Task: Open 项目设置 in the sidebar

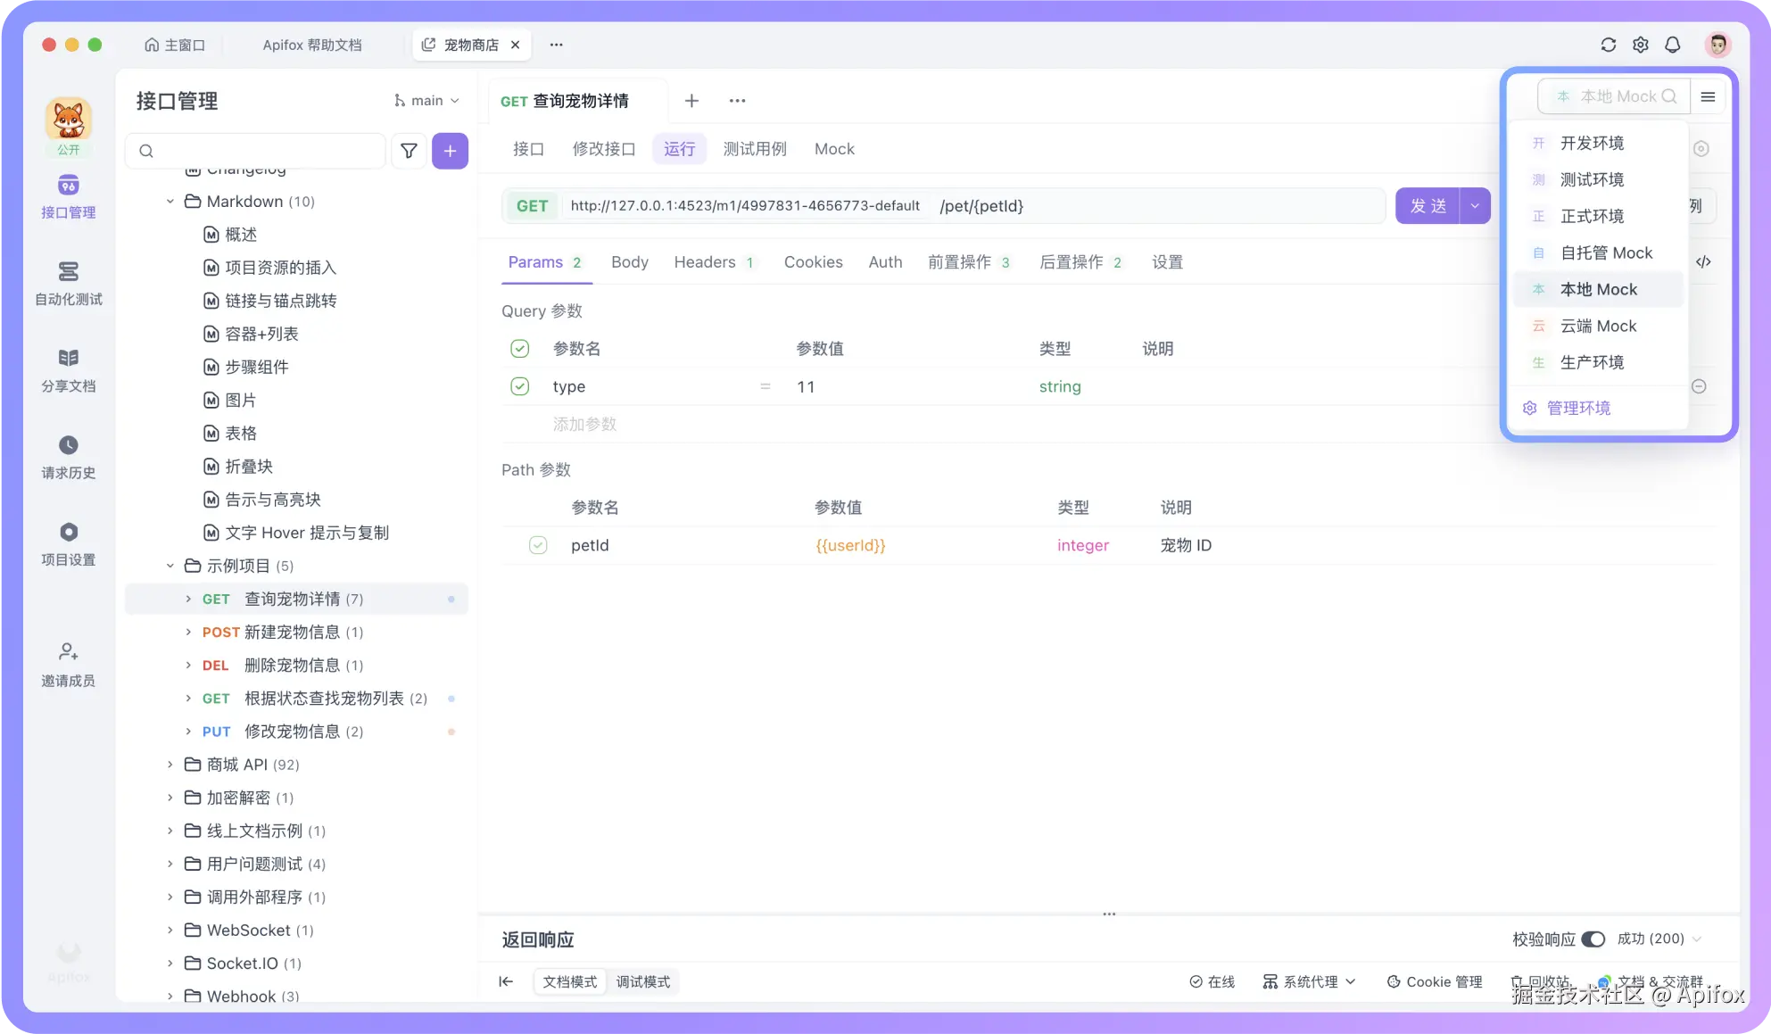Action: tap(68, 533)
